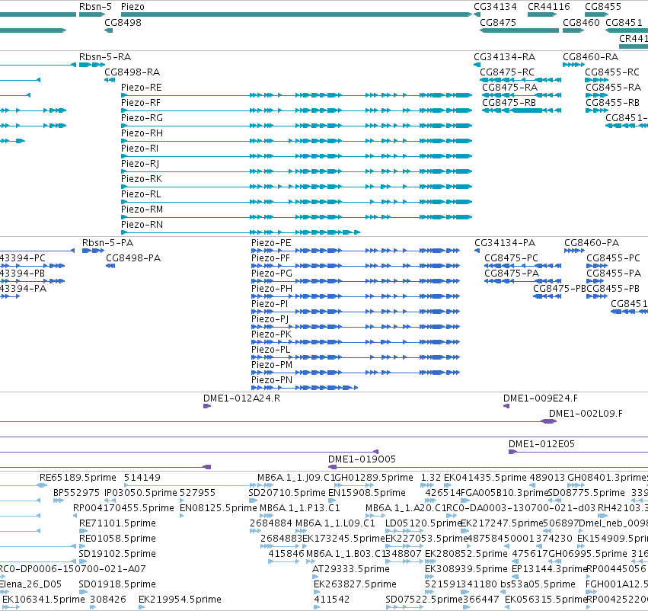Screen dimensions: 648x611
Task: Click protein Piezo-PN
Action: point(305,388)
